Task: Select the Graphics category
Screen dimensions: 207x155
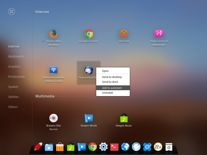Action: click(x=14, y=66)
